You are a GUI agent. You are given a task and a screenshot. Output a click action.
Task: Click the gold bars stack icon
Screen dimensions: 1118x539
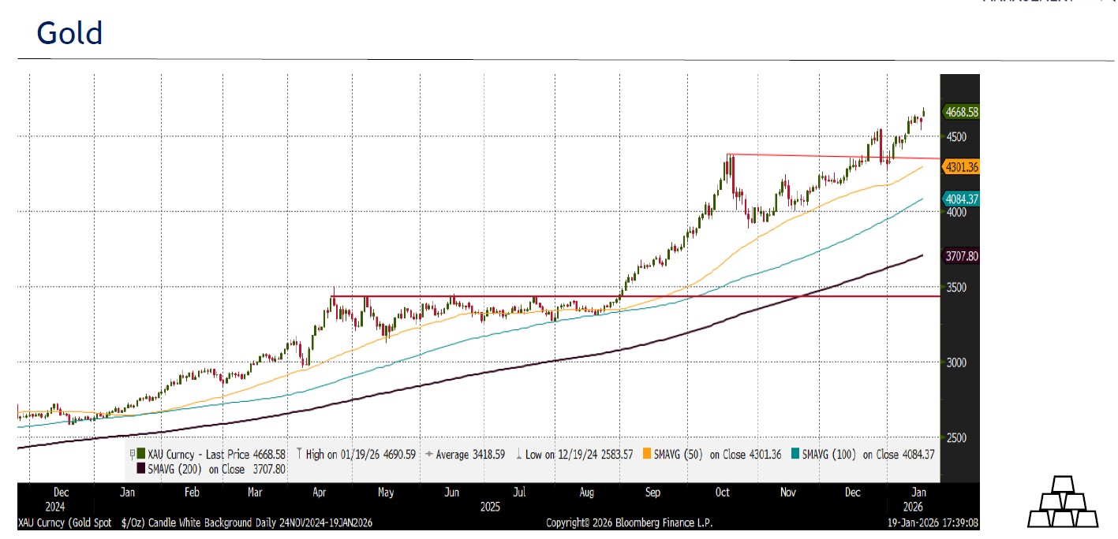tap(1064, 502)
